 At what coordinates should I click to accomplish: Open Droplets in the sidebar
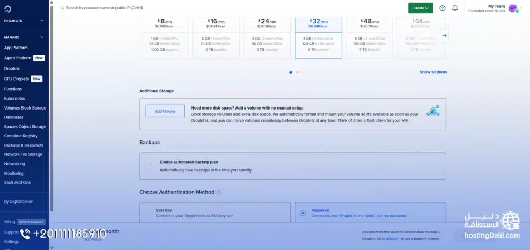(12, 68)
